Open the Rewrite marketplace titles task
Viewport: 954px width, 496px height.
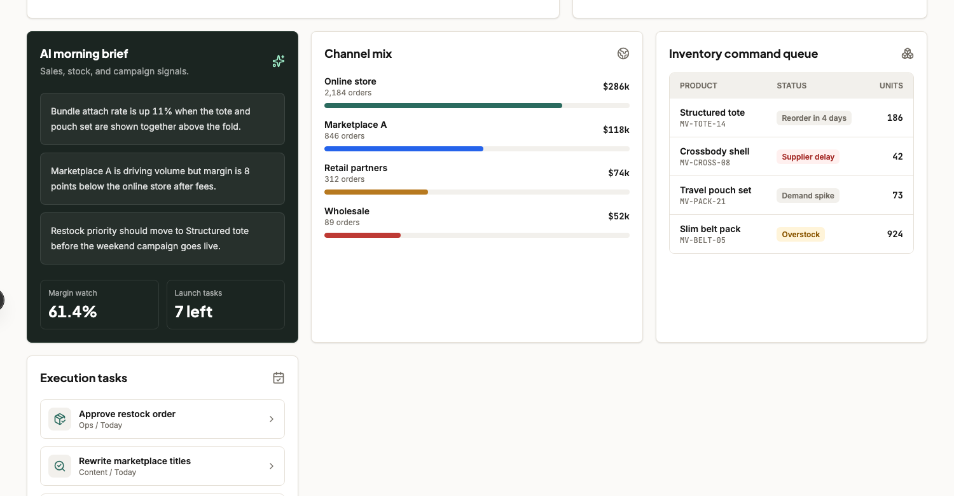(x=162, y=466)
